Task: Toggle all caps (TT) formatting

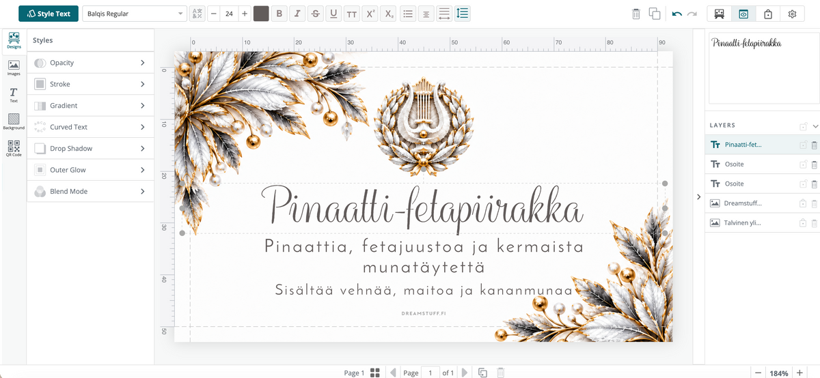Action: pos(351,14)
